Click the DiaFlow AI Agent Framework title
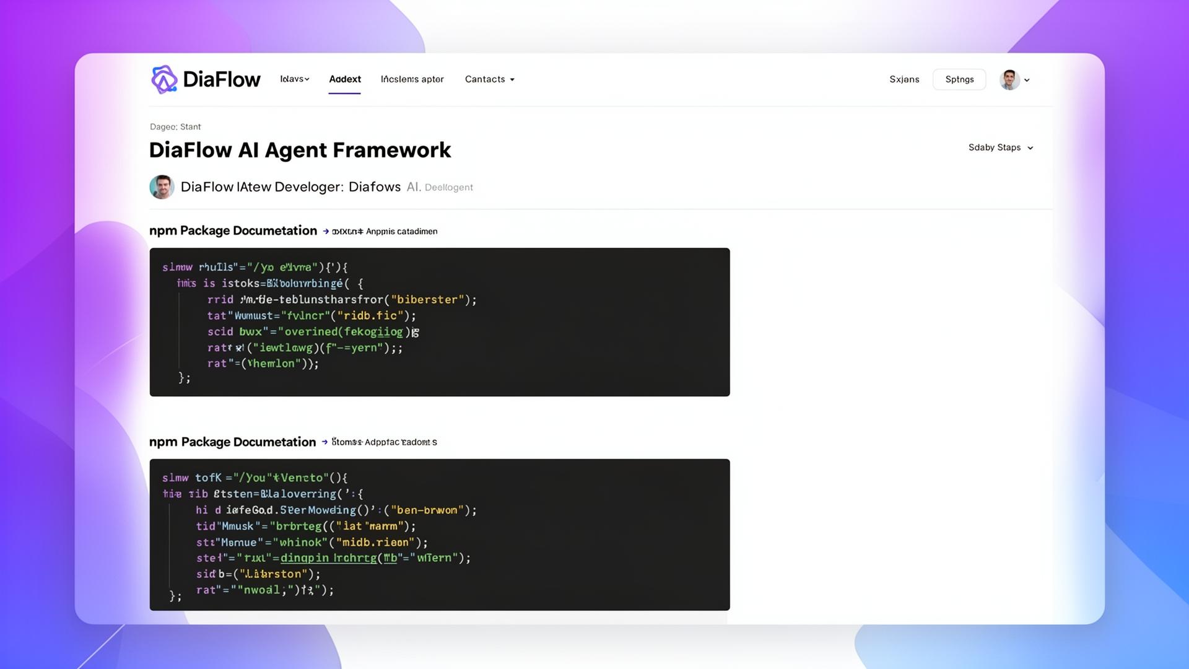 coord(300,151)
